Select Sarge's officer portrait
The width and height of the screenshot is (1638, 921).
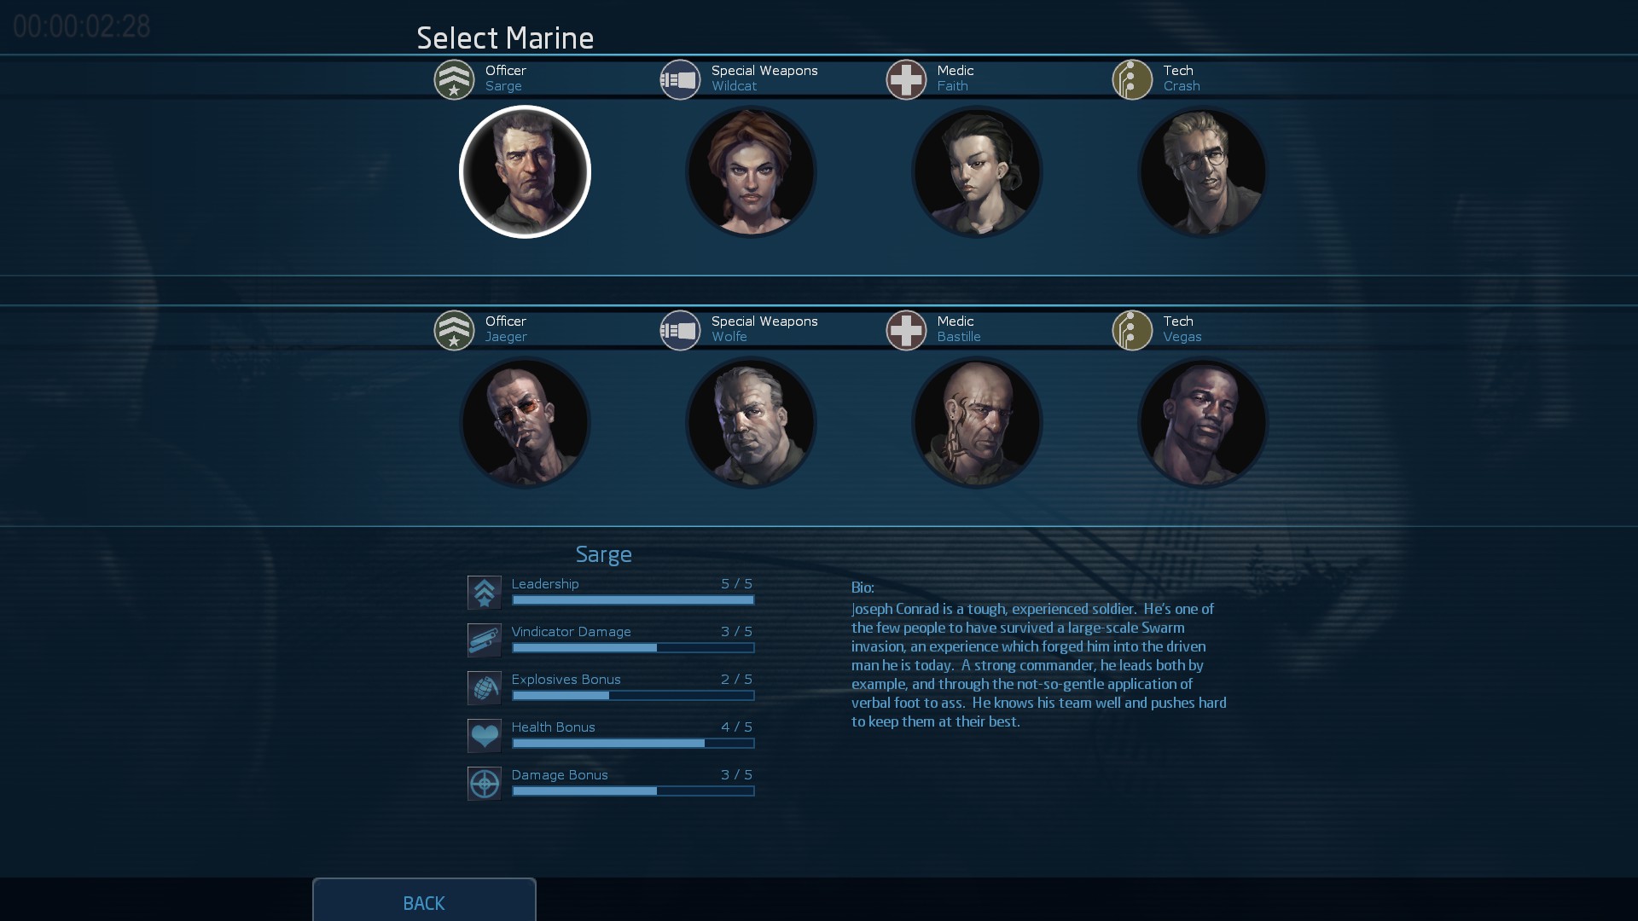click(525, 171)
